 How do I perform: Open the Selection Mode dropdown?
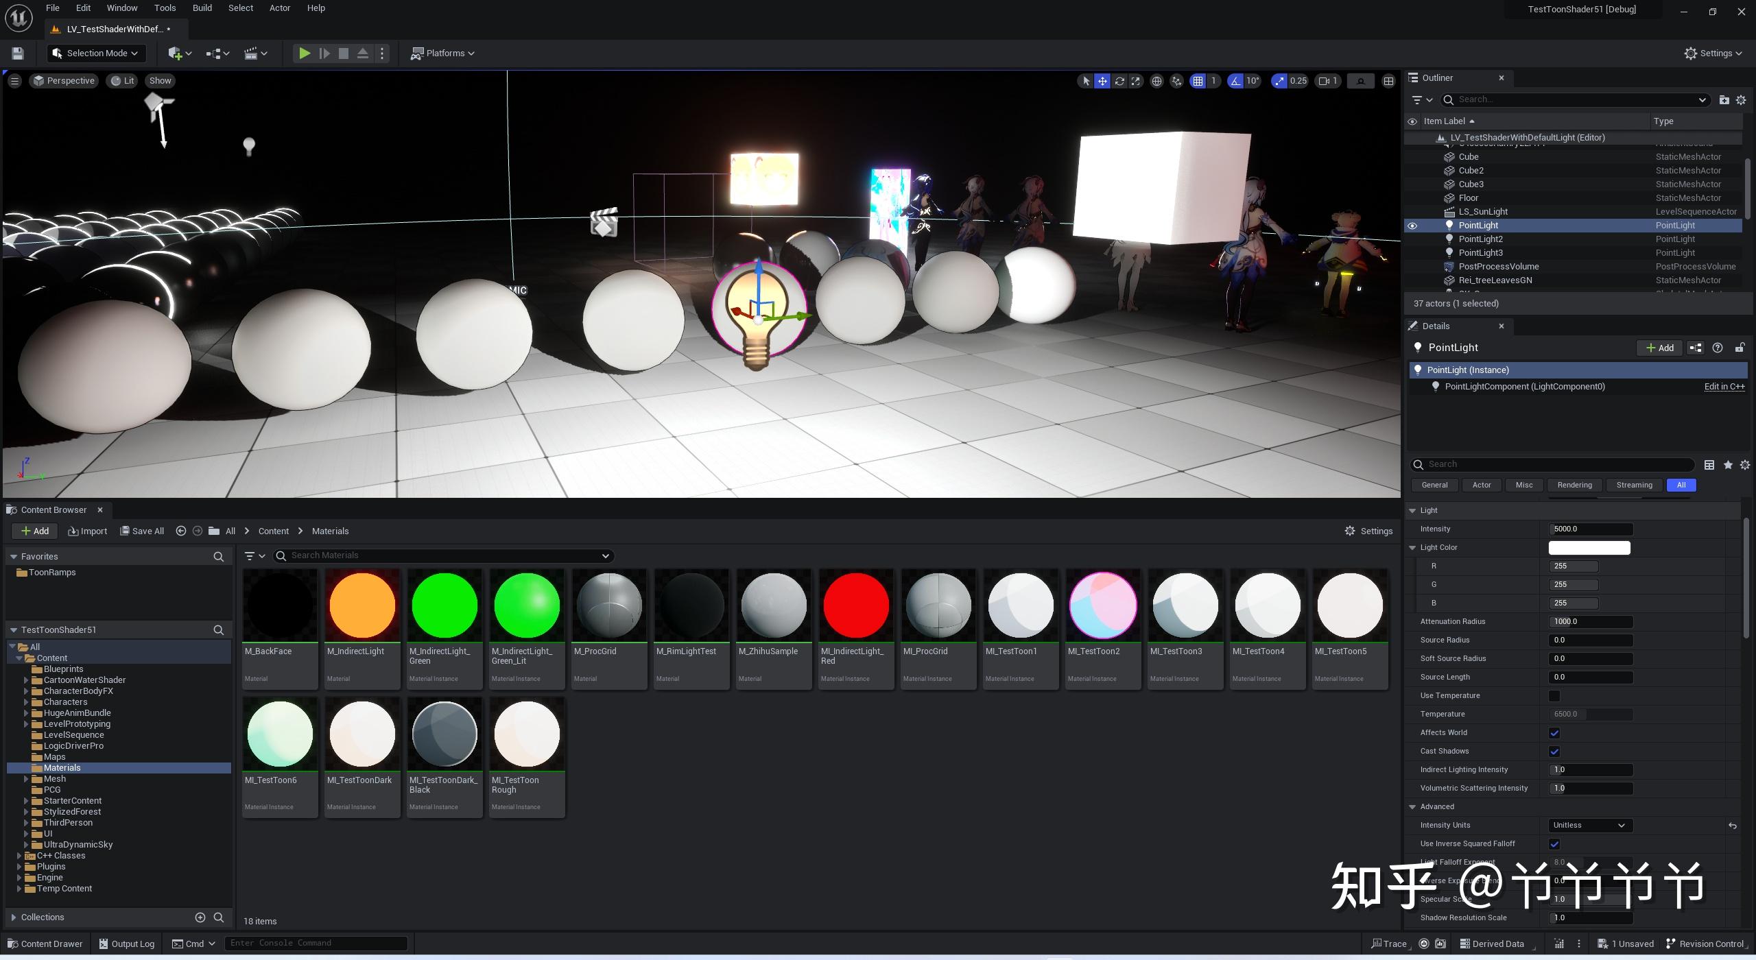96,53
